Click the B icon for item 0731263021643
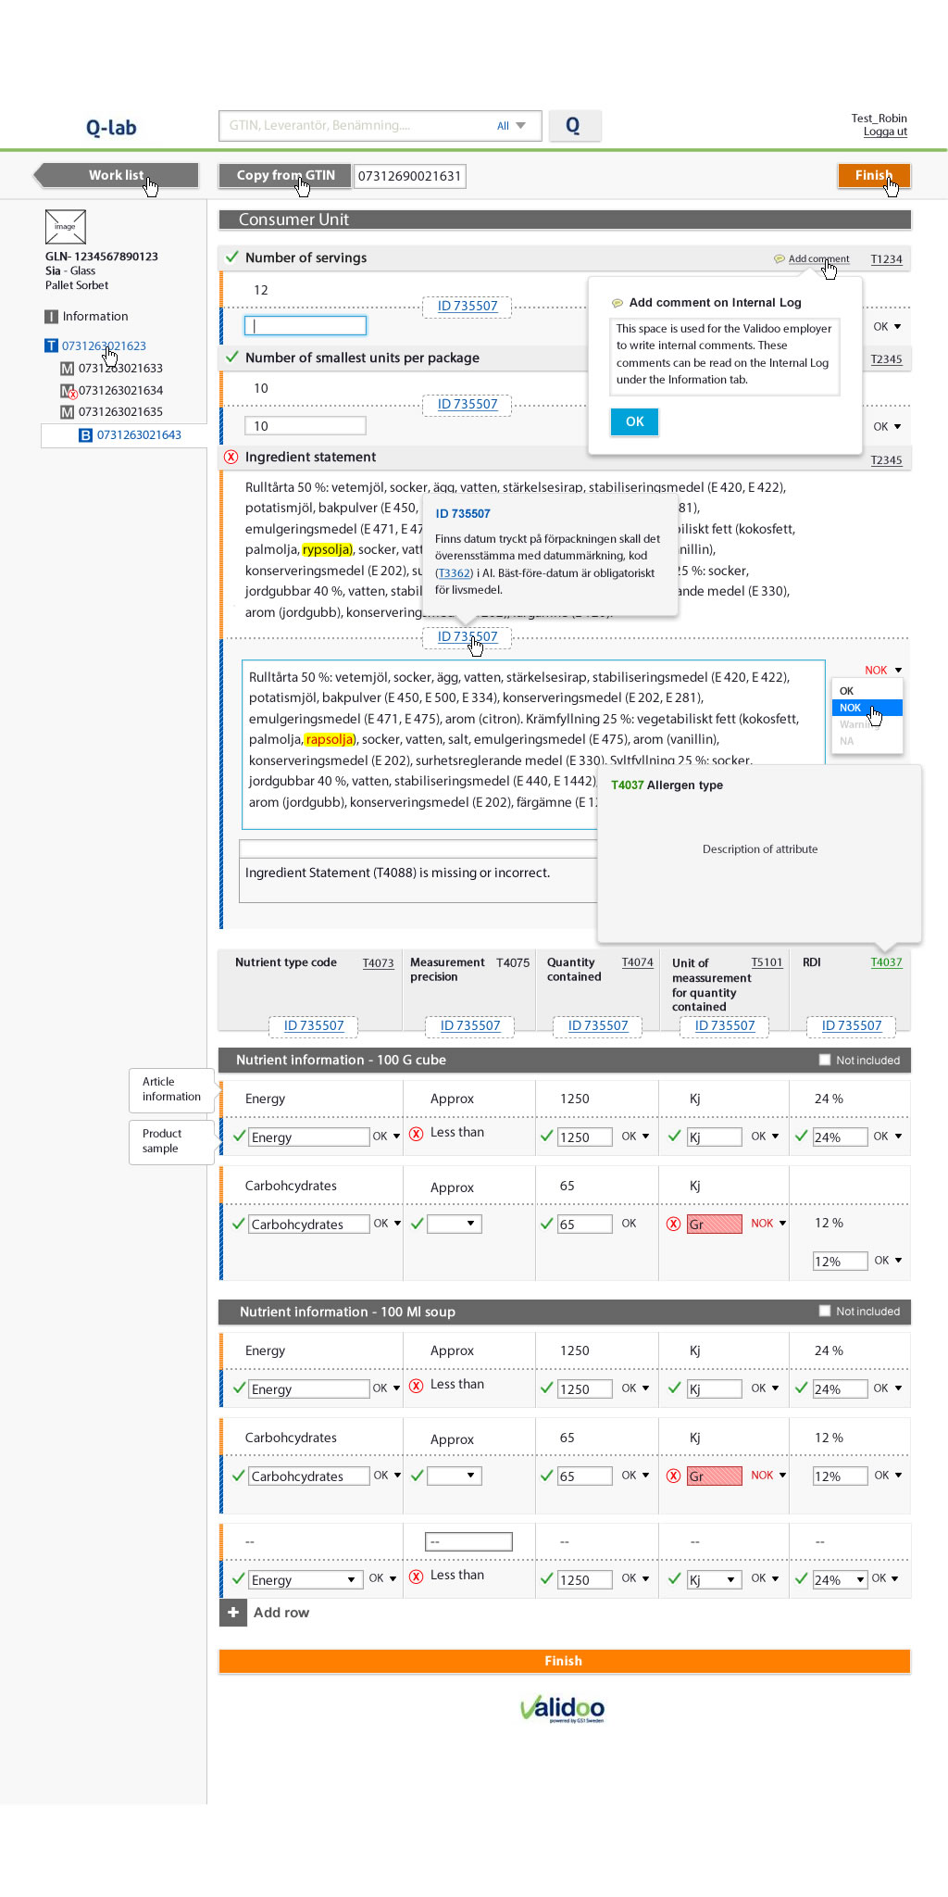The height and width of the screenshot is (1897, 948). point(85,435)
